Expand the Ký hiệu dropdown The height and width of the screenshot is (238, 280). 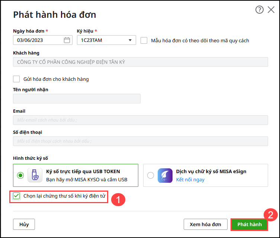coord(130,40)
